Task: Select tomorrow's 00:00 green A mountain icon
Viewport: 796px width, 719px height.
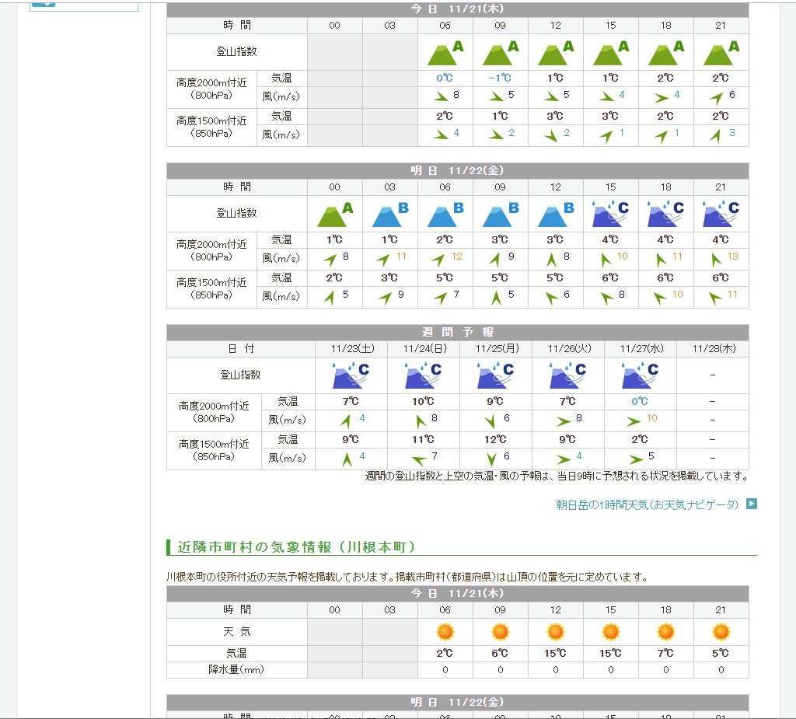Action: [334, 214]
